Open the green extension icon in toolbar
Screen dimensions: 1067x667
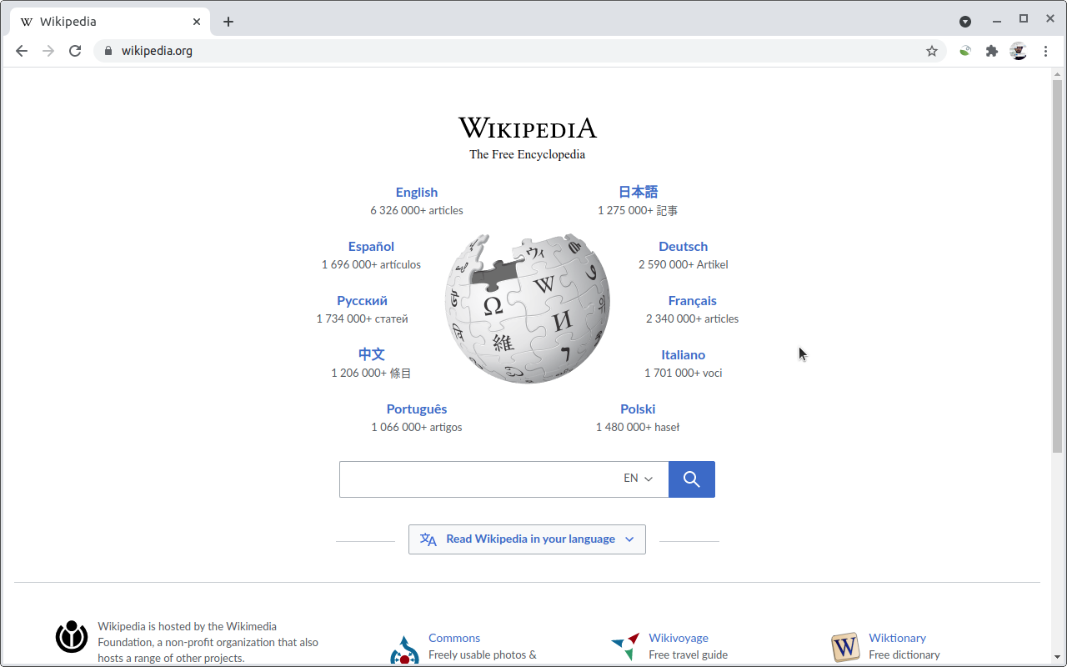965,51
